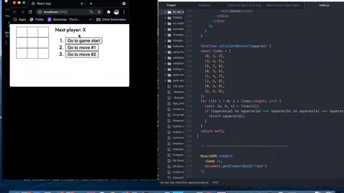Screen dimensions: 344x193
Task: Open the Other Bookmarks folder
Action: pyautogui.click(x=111, y=19)
